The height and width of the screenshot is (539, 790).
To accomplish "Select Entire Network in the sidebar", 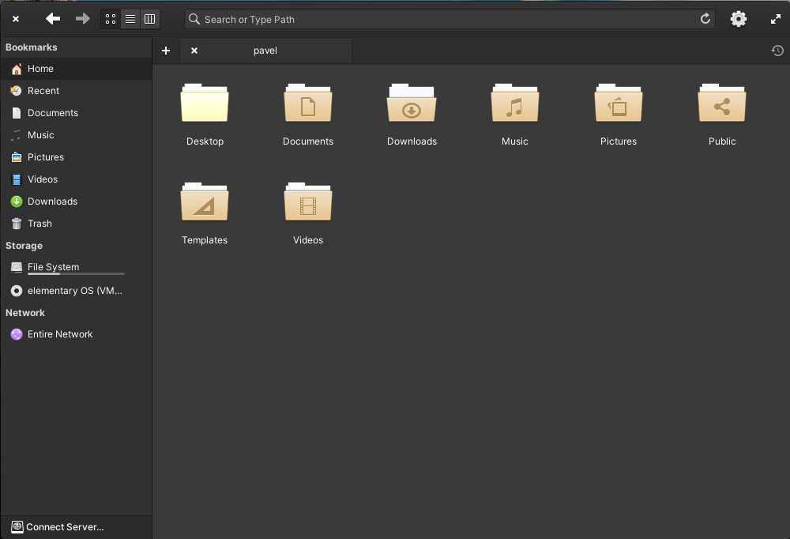I will 59,334.
